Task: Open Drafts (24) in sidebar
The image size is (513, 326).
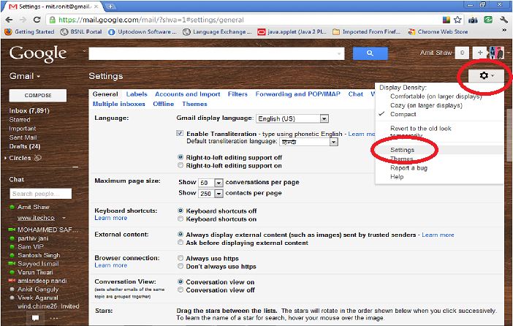Action: [25, 146]
